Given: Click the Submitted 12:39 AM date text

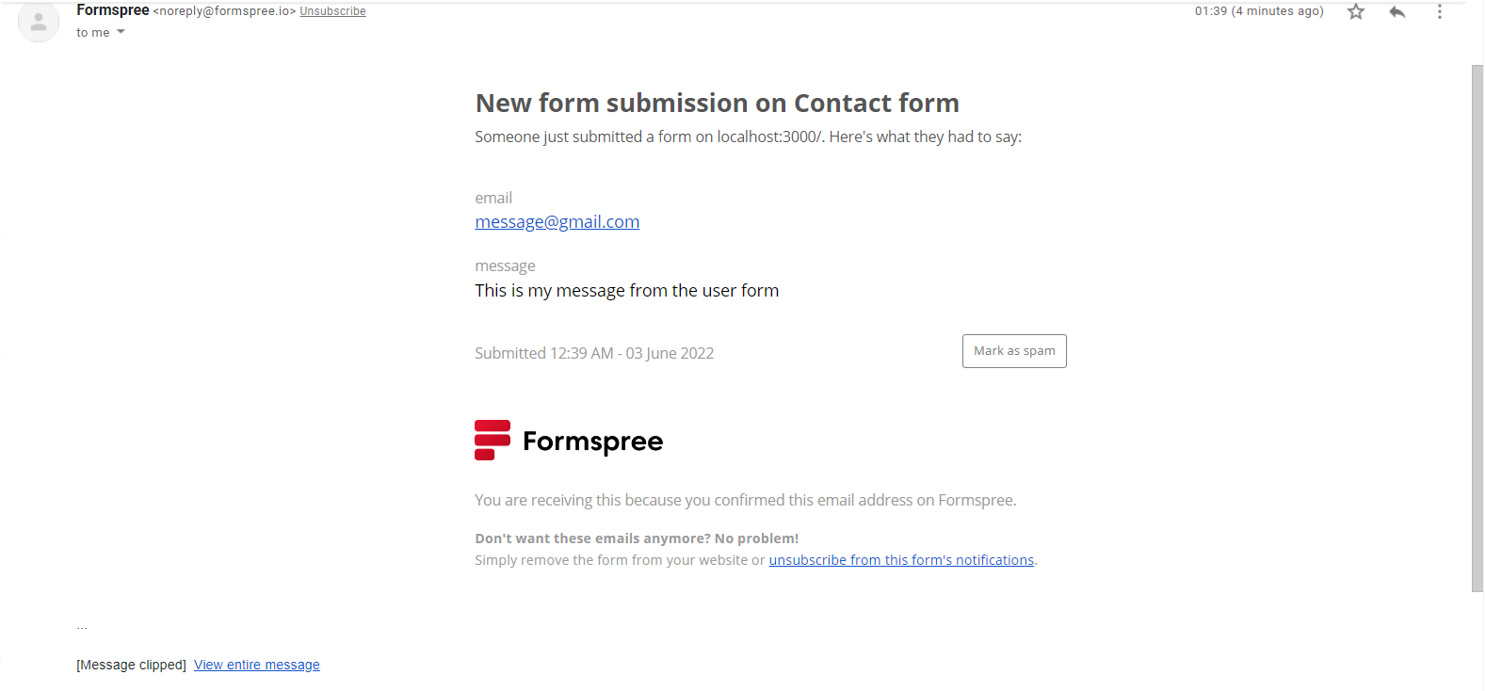Looking at the screenshot, I should pyautogui.click(x=594, y=353).
